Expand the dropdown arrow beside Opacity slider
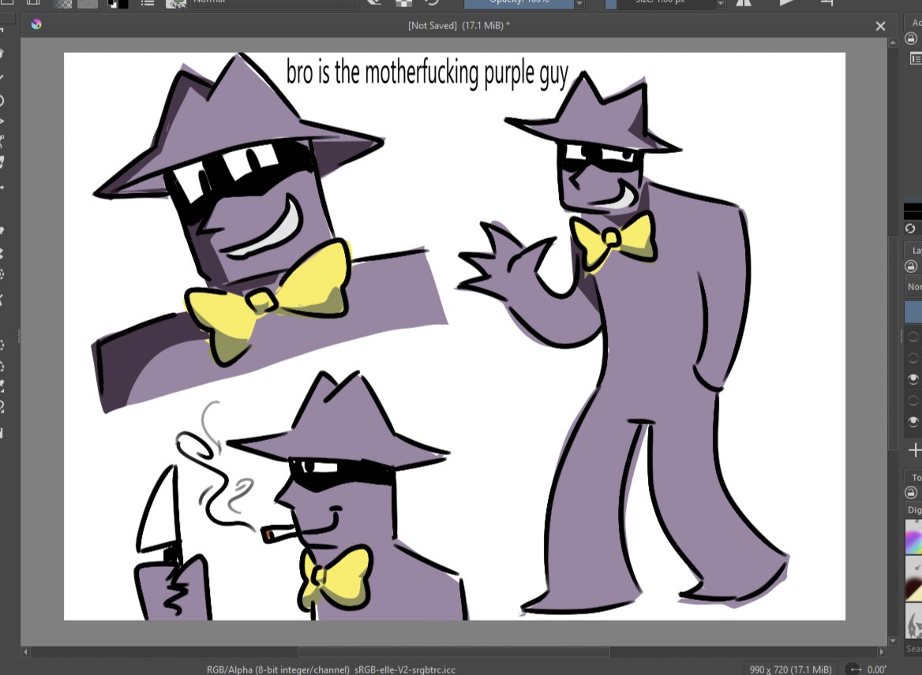922x675 pixels. (579, 3)
